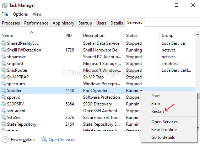The width and height of the screenshot is (200, 147).
Task: Select the SNMPTRAP service name
Action: 18,77
